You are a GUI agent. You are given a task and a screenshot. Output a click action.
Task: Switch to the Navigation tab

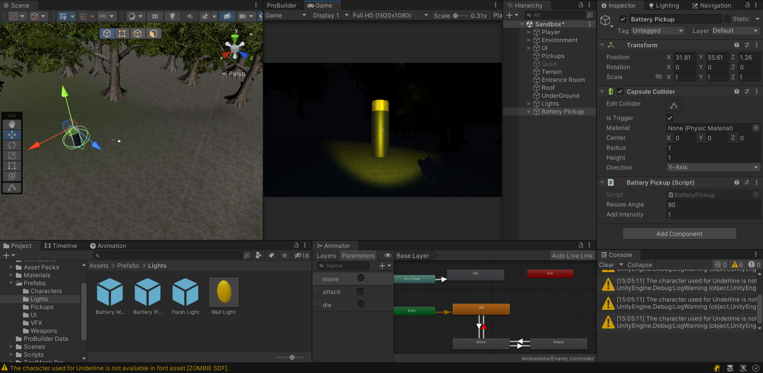point(711,6)
